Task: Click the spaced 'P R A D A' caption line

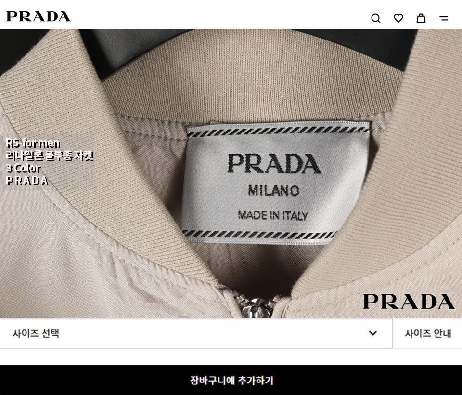Action: point(27,181)
